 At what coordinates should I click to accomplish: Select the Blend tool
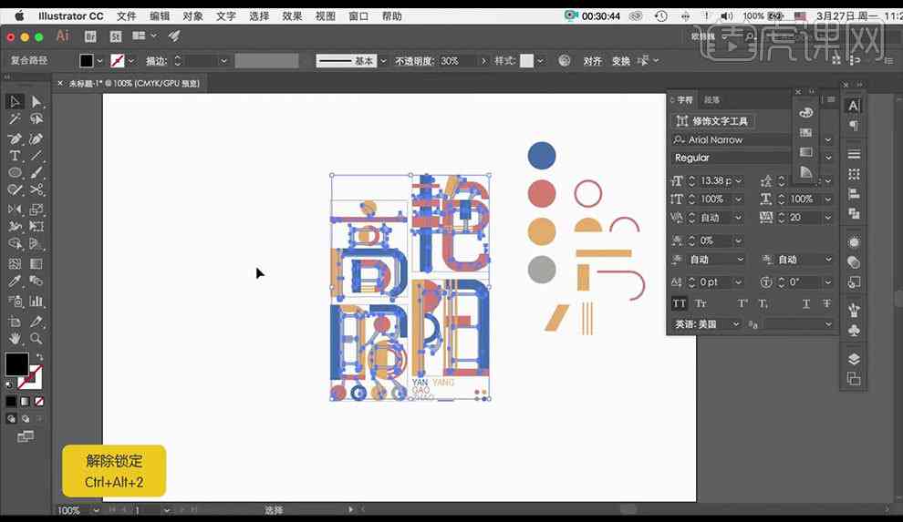(x=36, y=281)
